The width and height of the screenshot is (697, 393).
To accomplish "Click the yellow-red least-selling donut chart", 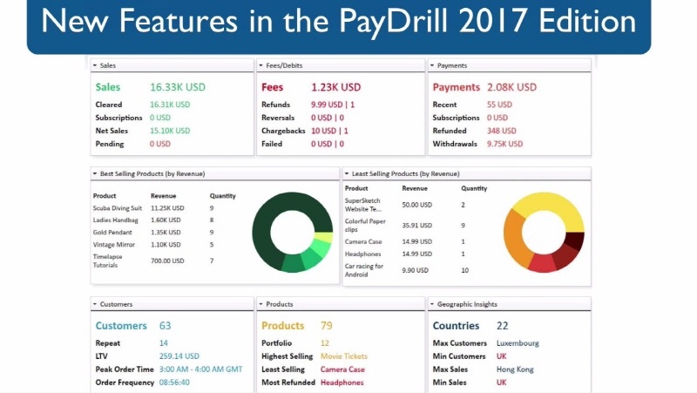I will click(544, 232).
